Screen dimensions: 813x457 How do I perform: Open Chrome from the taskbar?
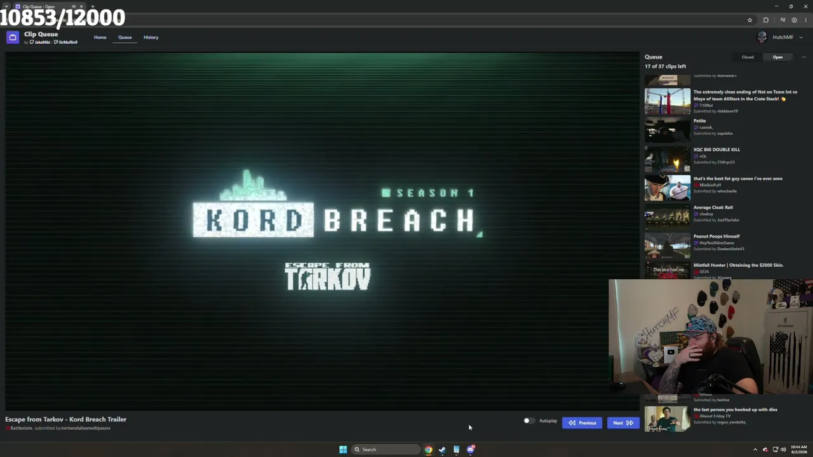429,449
